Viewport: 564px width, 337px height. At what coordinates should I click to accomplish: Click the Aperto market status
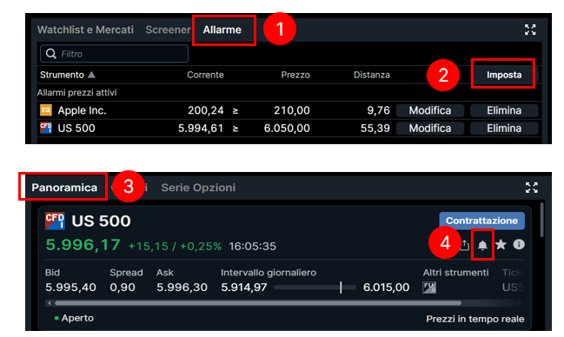[74, 318]
